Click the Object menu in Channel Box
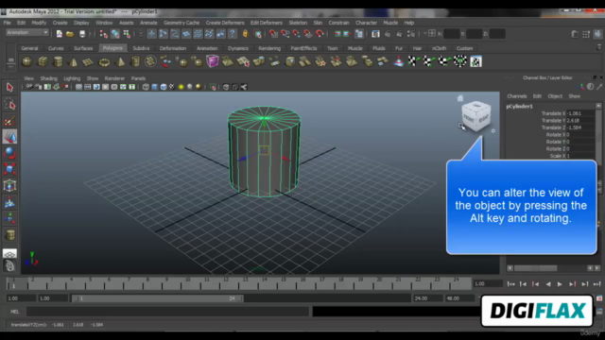 click(555, 96)
